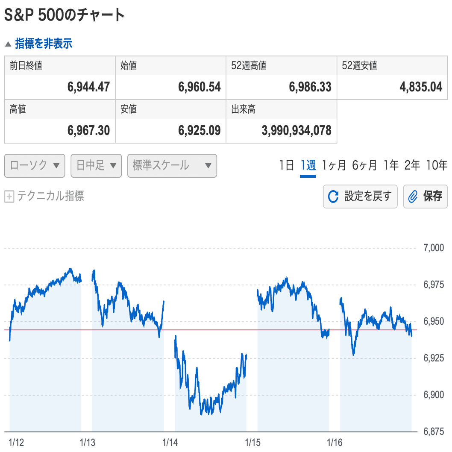The width and height of the screenshot is (452, 452).
Task: Switch chart to 1ヶ月 range
Action: tap(334, 165)
